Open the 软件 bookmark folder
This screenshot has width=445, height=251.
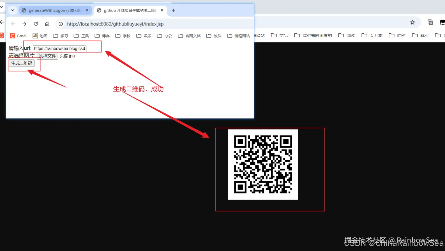point(214,36)
